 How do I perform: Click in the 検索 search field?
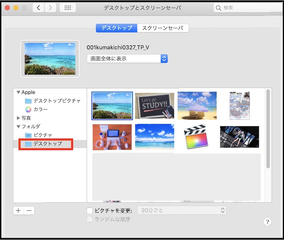(248, 8)
